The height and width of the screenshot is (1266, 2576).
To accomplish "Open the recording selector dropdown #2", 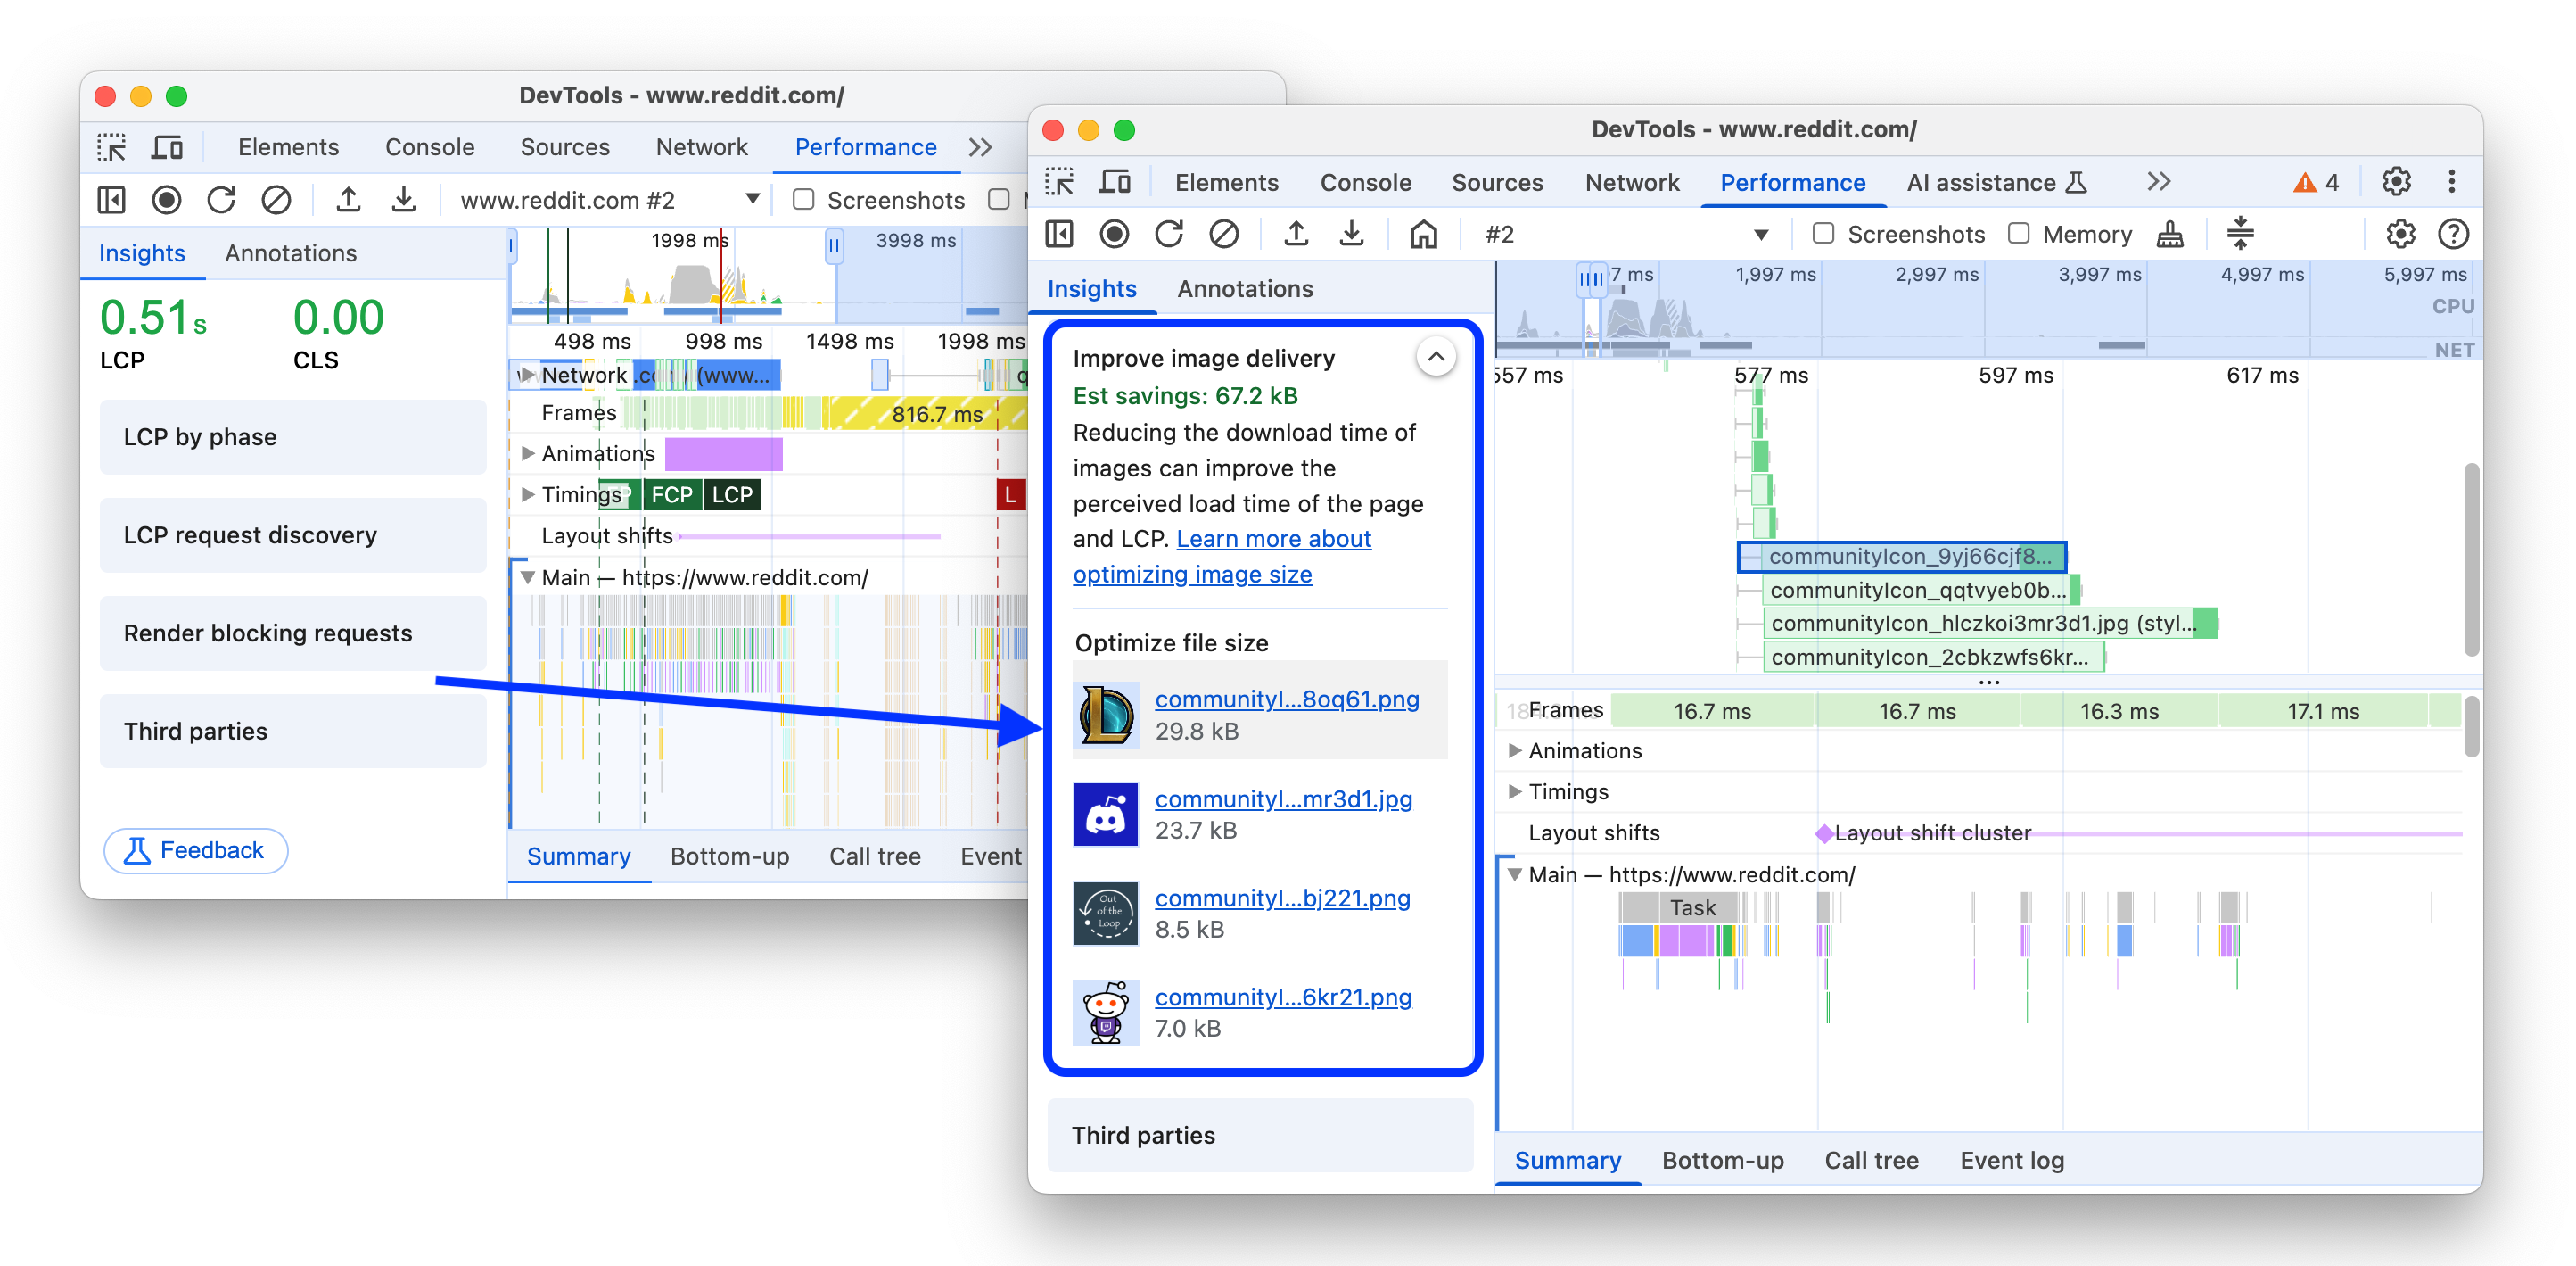I will (x=1763, y=232).
